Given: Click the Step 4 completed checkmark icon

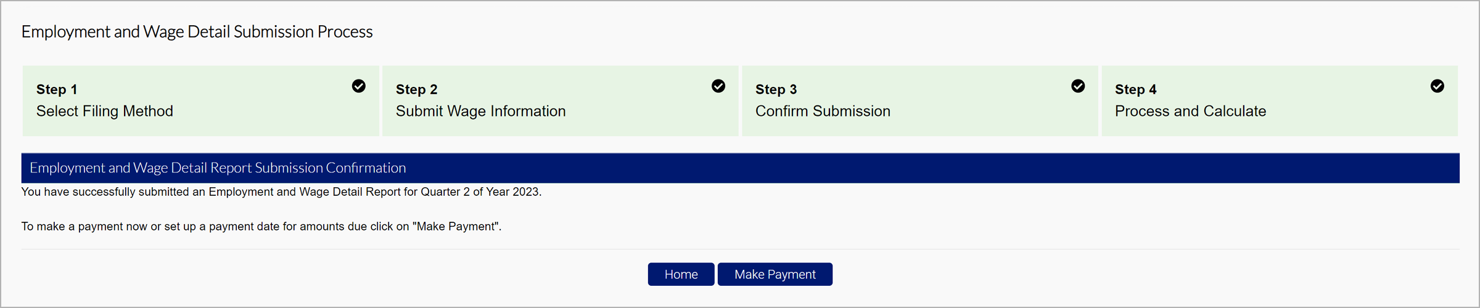Looking at the screenshot, I should 1437,86.
